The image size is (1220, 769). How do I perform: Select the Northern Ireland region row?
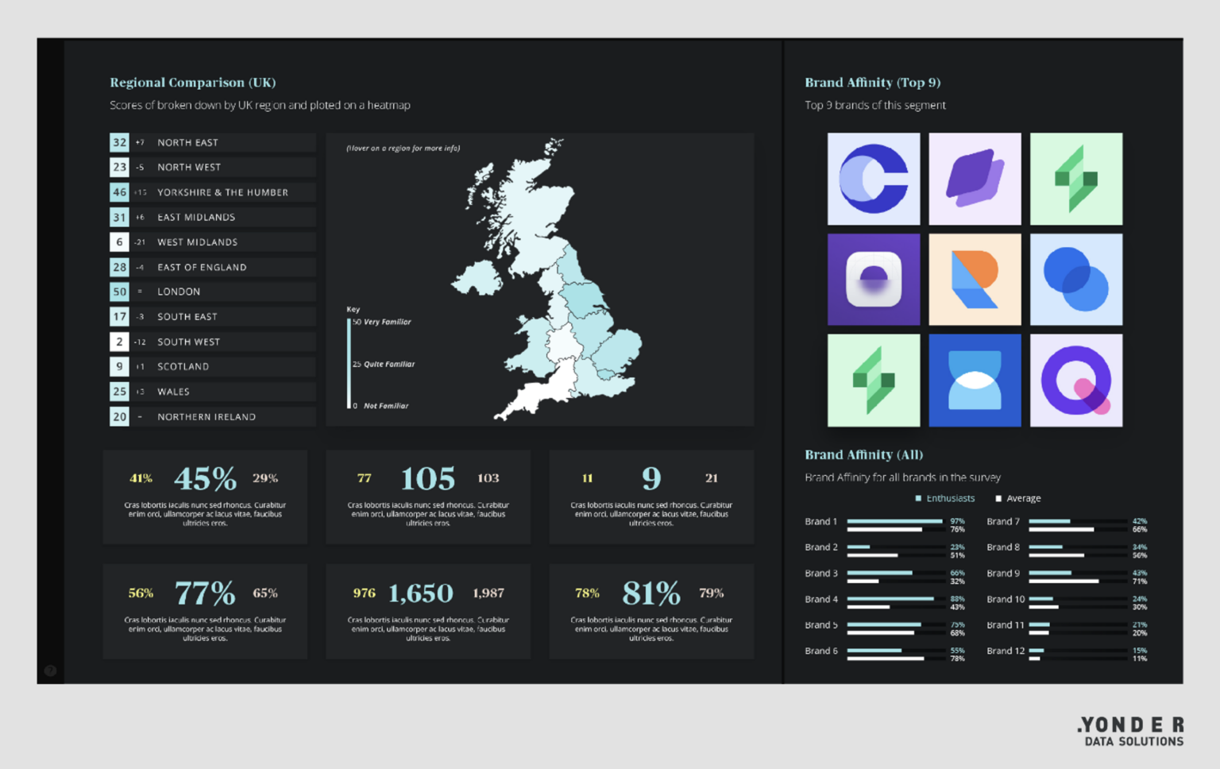point(211,416)
